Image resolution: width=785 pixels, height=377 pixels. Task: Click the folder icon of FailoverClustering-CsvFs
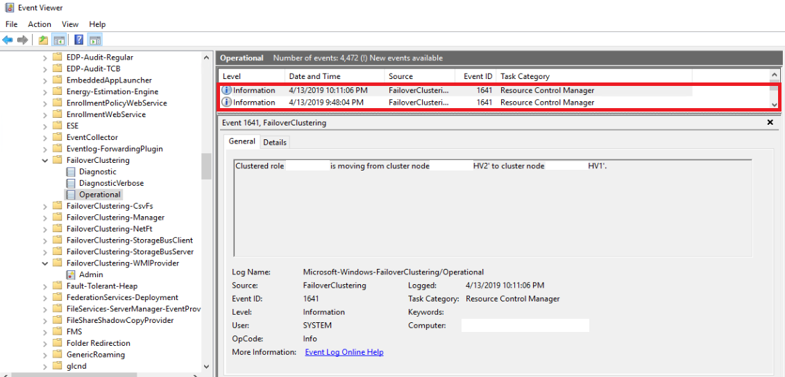tap(58, 206)
